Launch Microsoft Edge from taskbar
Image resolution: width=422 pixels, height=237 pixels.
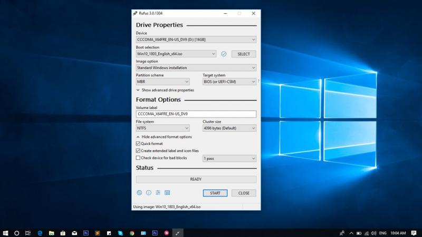(39, 232)
